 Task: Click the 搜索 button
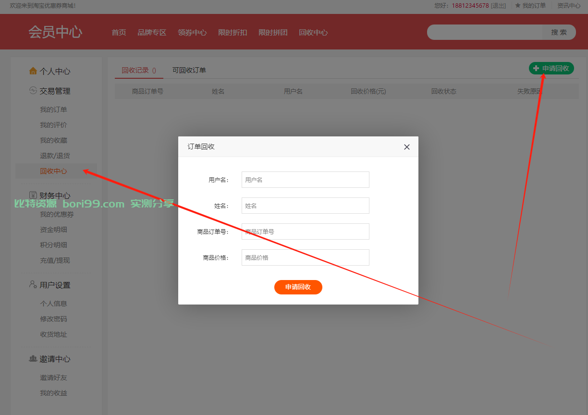(x=559, y=32)
